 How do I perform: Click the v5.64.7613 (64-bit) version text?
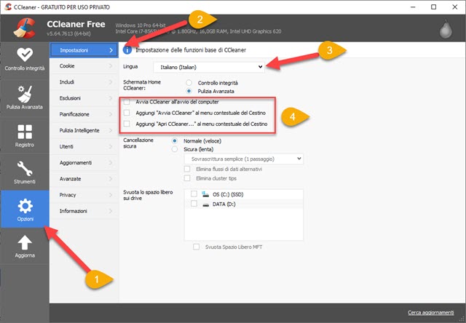[68, 33]
